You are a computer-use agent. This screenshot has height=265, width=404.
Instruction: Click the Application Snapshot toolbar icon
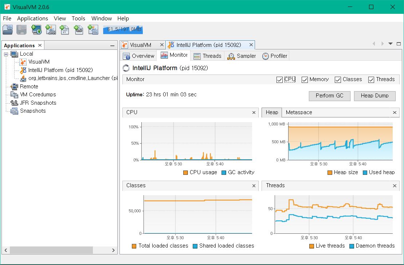coord(93,29)
